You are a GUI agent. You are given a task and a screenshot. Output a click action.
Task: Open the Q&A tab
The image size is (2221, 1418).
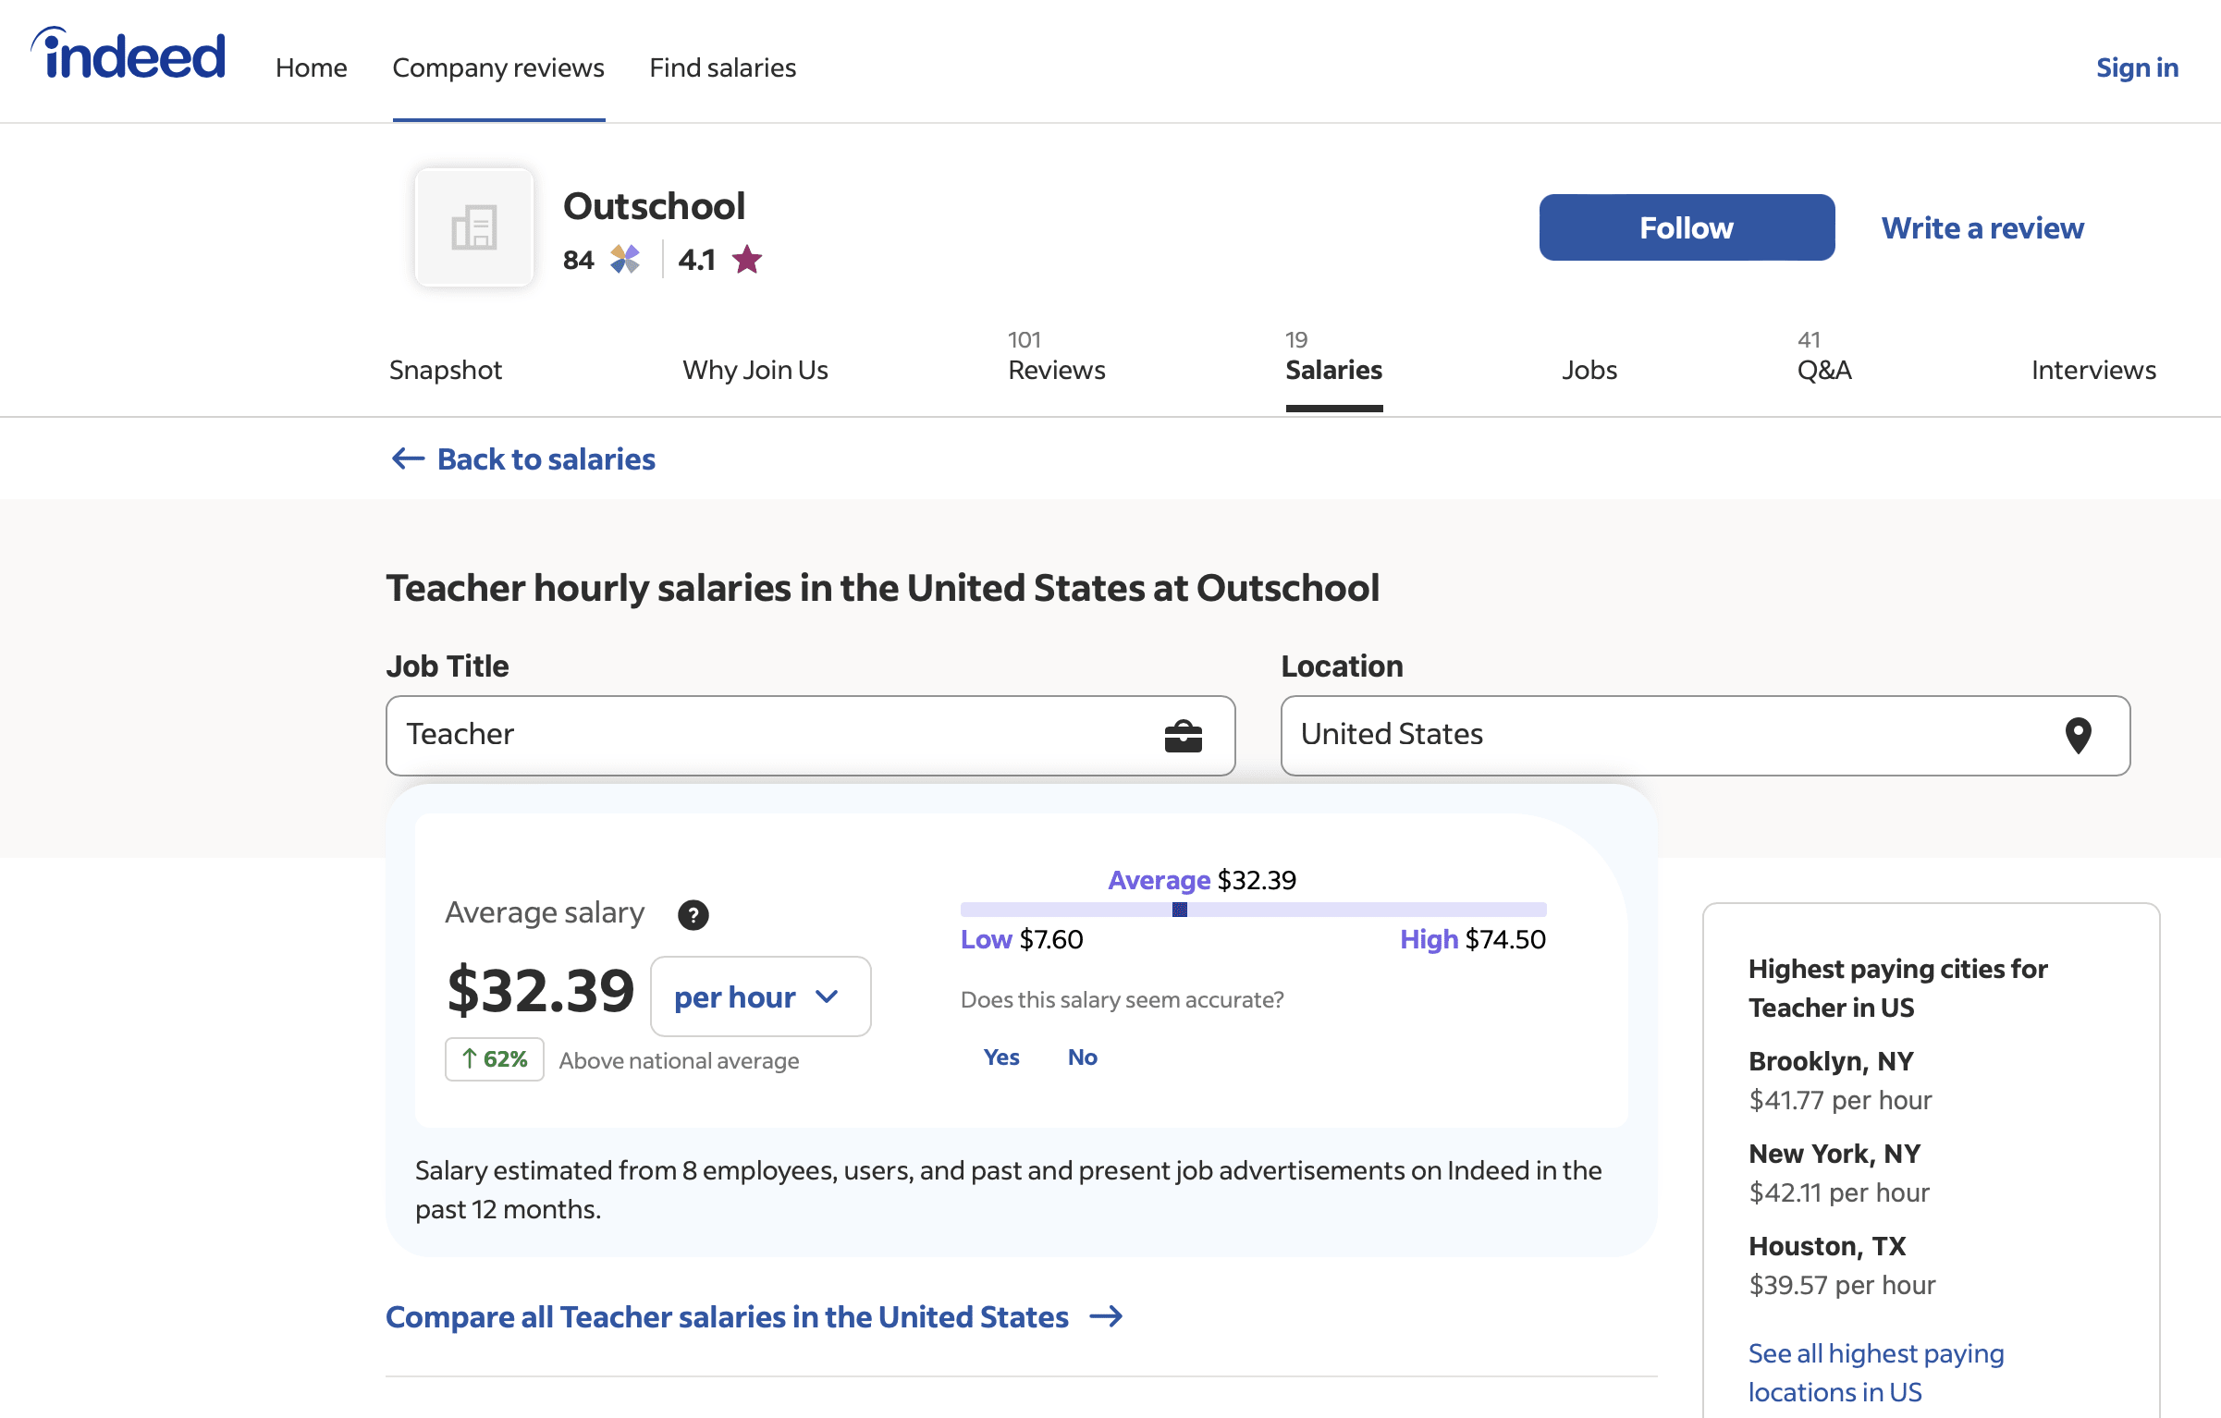point(1823,370)
